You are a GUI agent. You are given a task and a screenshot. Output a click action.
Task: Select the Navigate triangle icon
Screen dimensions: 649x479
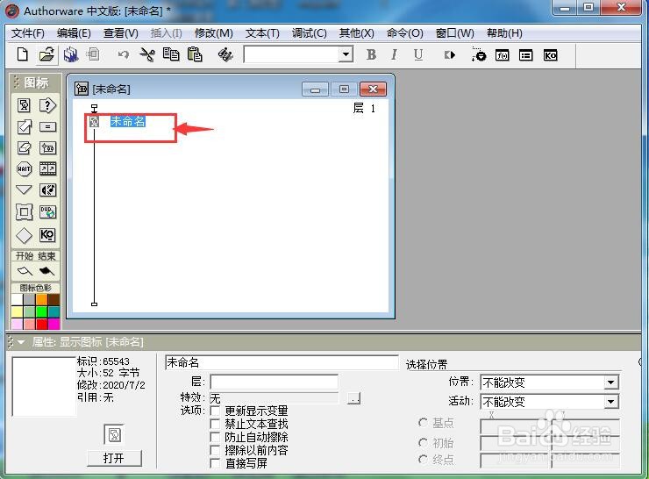pyautogui.click(x=24, y=189)
